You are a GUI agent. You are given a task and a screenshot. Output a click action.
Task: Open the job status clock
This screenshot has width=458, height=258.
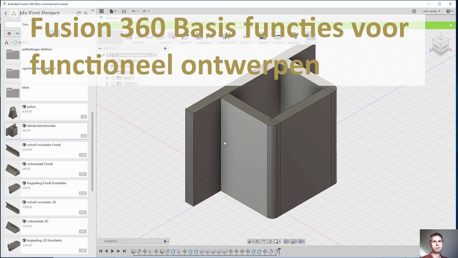pos(414,11)
